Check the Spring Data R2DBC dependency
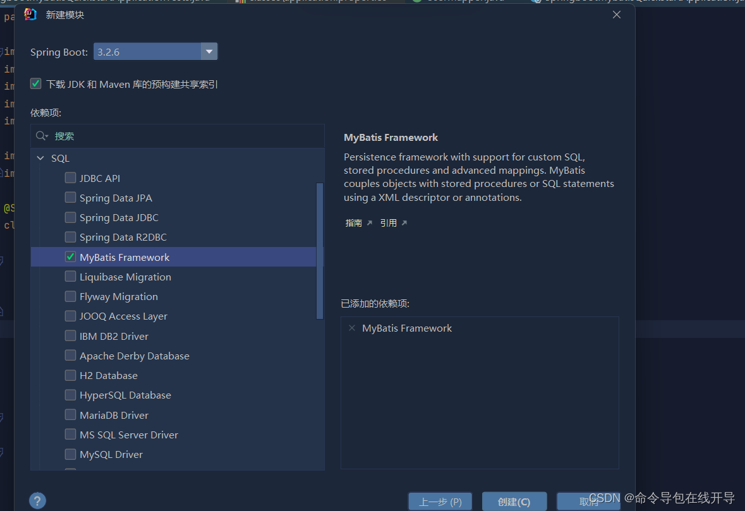 (70, 236)
